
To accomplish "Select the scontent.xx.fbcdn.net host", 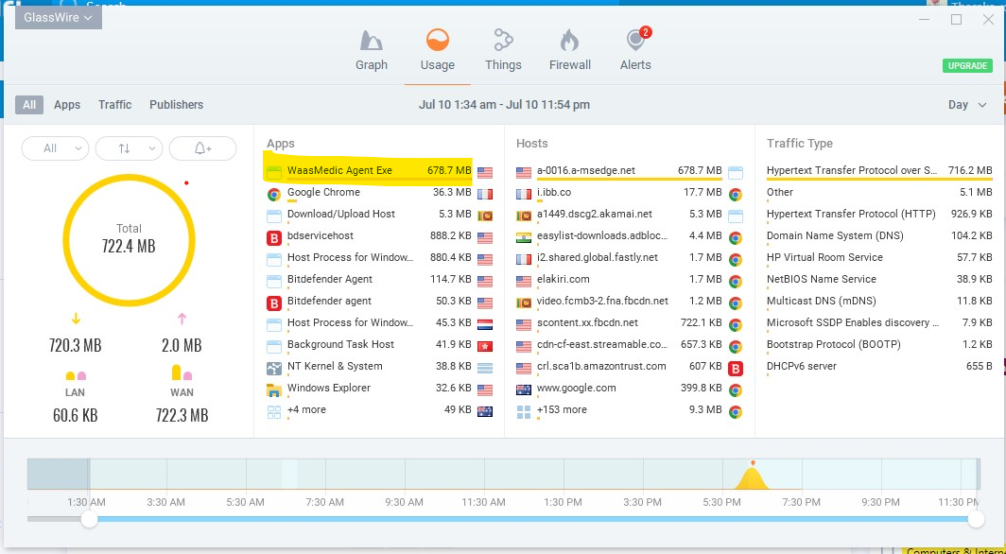I will [x=630, y=323].
